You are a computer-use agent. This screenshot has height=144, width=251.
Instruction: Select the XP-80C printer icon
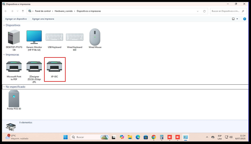click(54, 67)
